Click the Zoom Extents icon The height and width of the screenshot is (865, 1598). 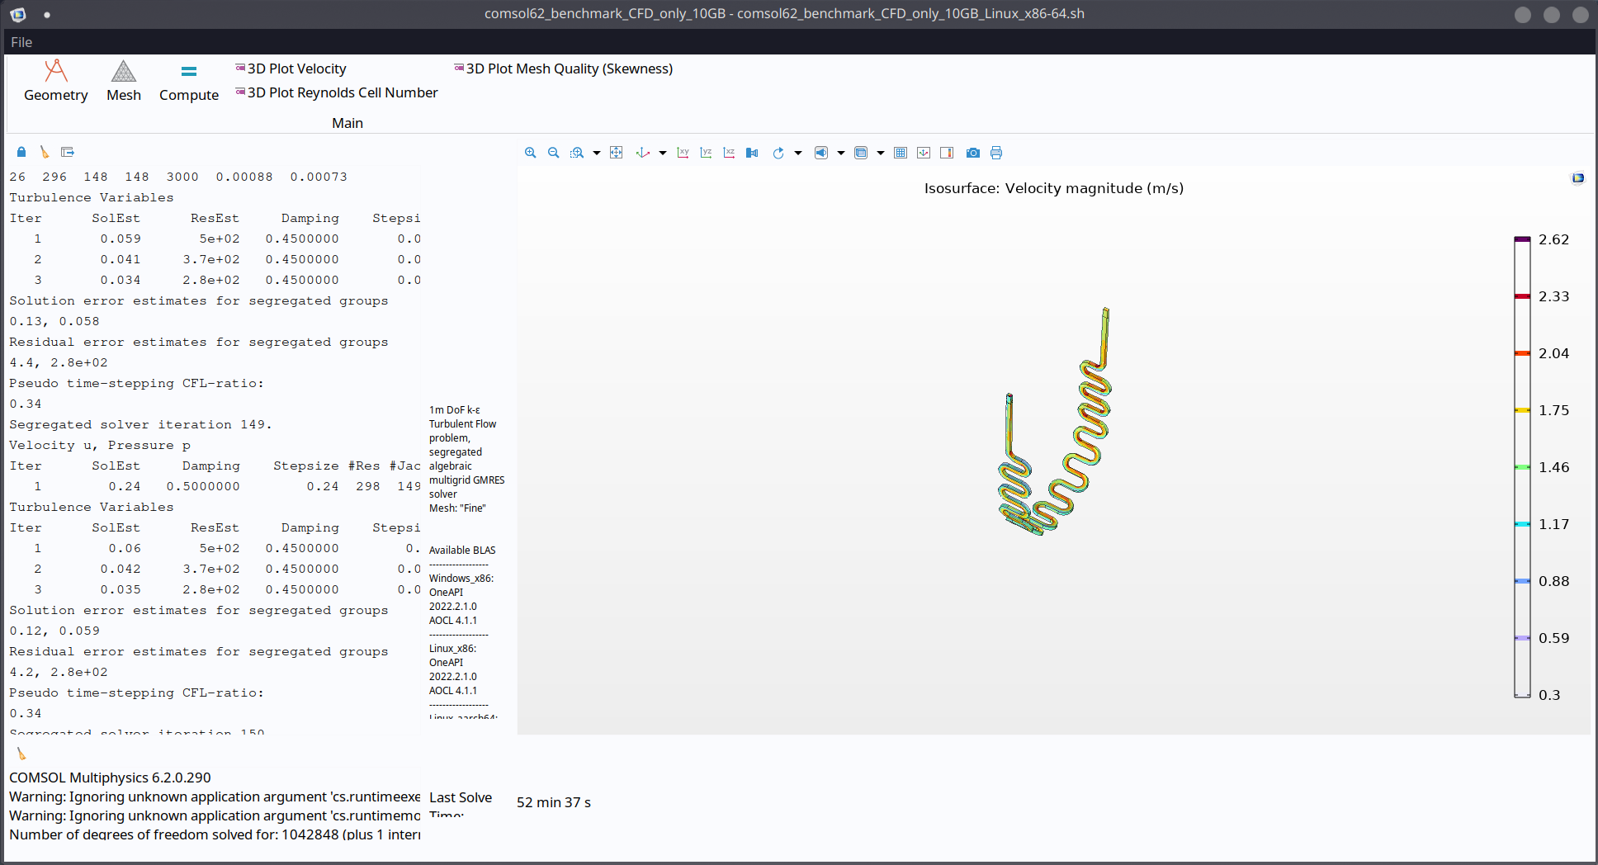coord(617,153)
